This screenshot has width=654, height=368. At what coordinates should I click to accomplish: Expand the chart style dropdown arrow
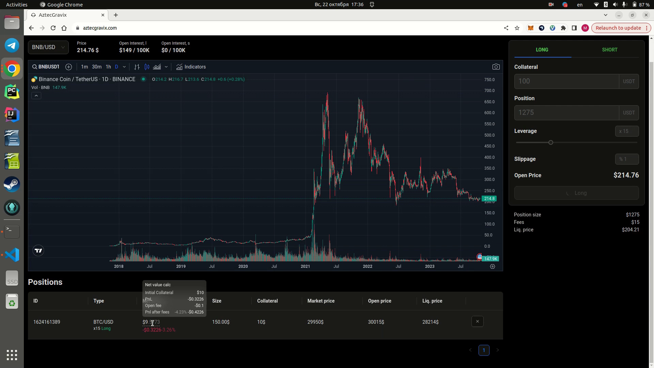click(x=166, y=67)
